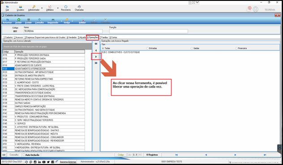Sort by the Código column header

[x=9, y=51]
